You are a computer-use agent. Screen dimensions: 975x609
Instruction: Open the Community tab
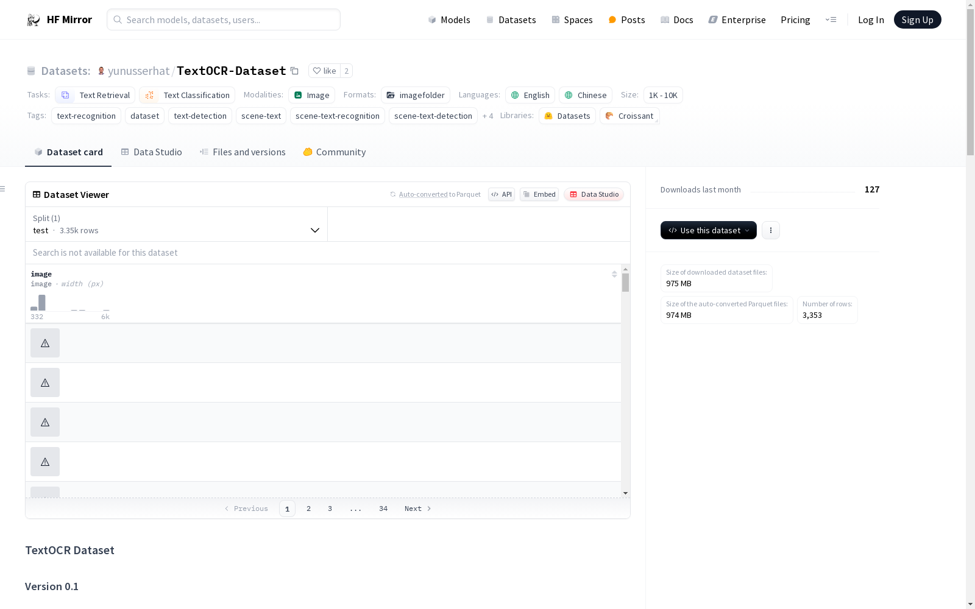pos(335,152)
